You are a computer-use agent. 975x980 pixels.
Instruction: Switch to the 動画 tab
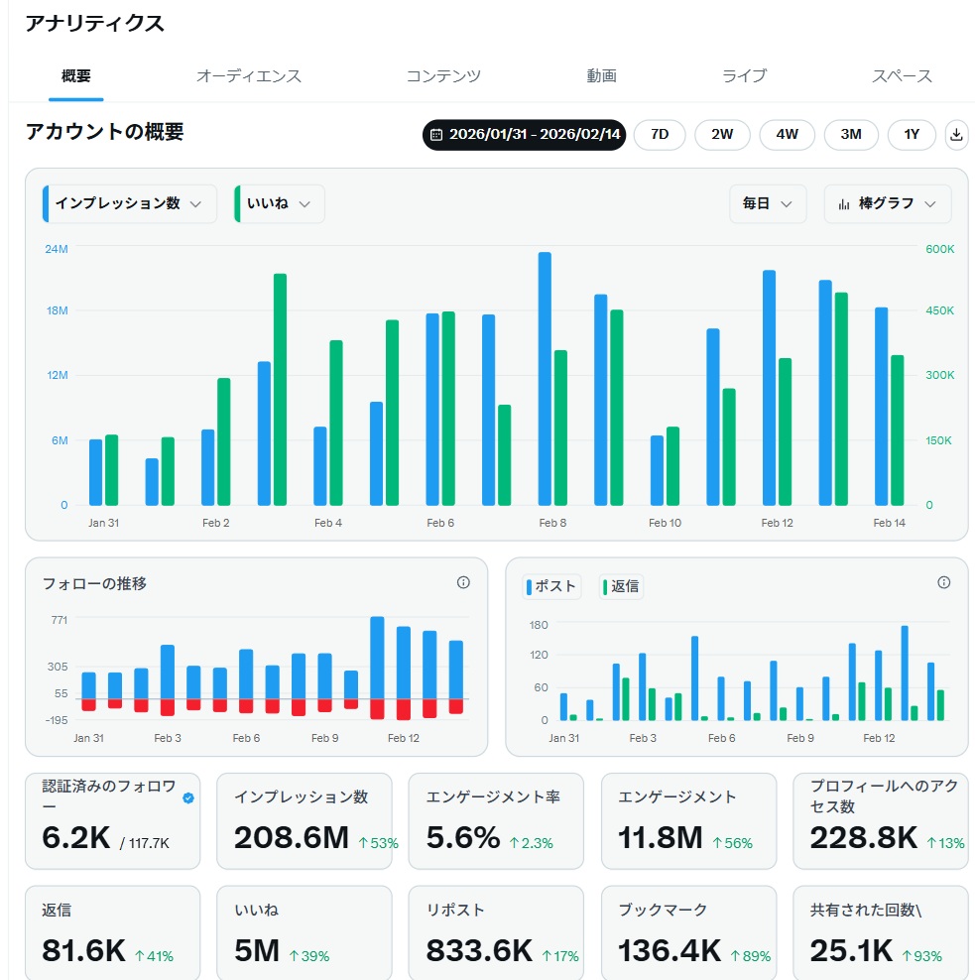click(600, 75)
